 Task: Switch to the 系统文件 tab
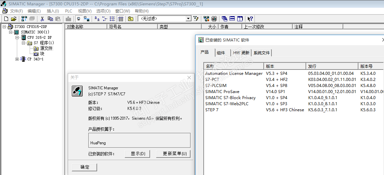pos(262,53)
